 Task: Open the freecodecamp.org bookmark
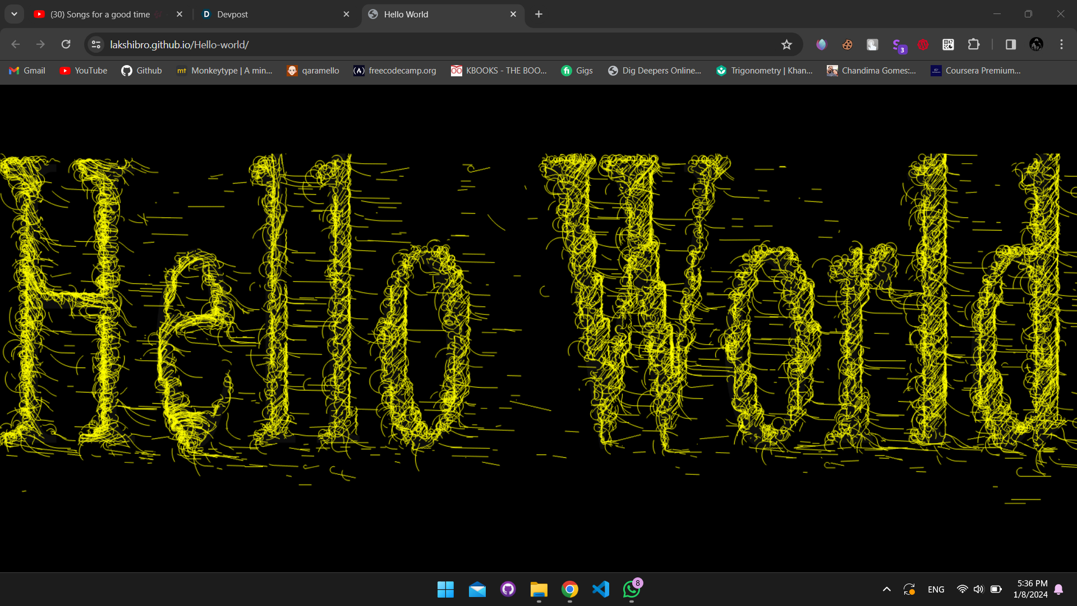[395, 71]
